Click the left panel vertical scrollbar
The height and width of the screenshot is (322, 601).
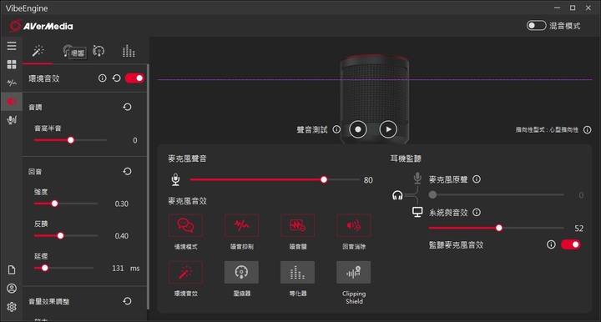pyautogui.click(x=148, y=187)
